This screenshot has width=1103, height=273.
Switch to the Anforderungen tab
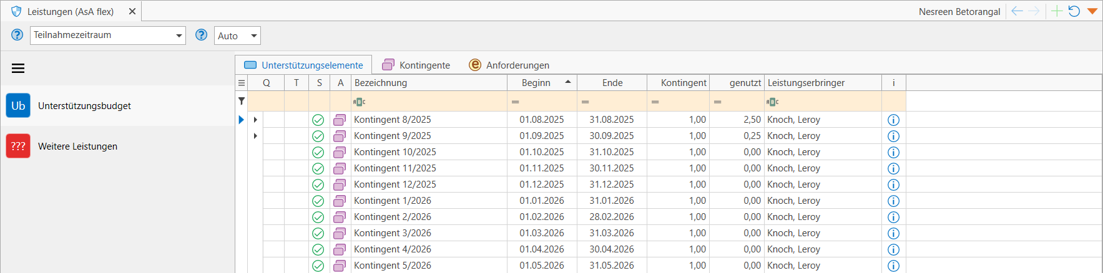(x=509, y=65)
